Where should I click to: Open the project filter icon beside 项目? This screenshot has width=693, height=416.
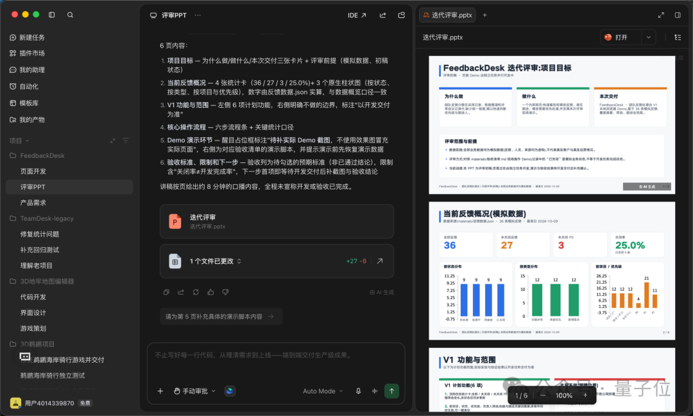click(126, 141)
